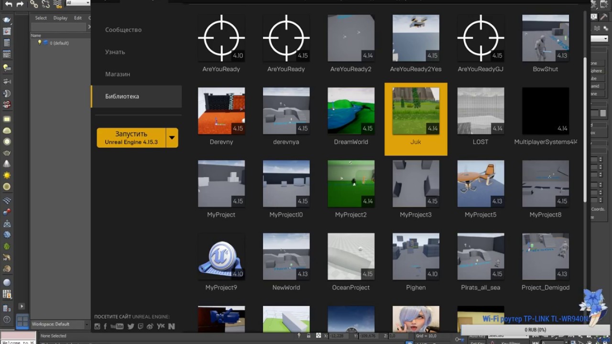Select the Bind to Space Warp tool
Viewport: 612px width, 344px height.
[x=57, y=4]
